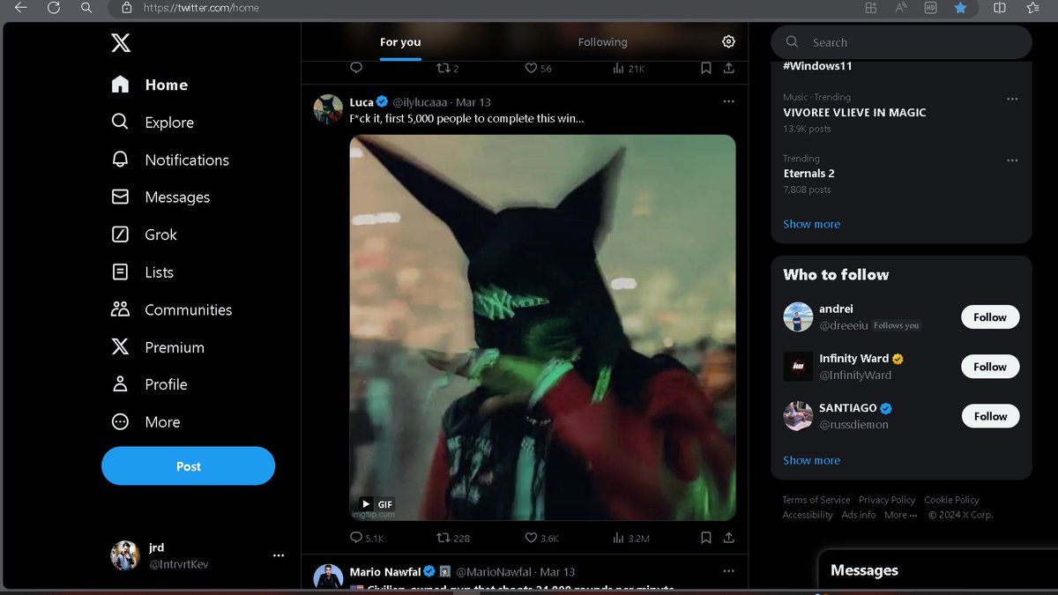Follow SANTIAGO @russdiemon
This screenshot has height=595, width=1058.
(x=990, y=416)
